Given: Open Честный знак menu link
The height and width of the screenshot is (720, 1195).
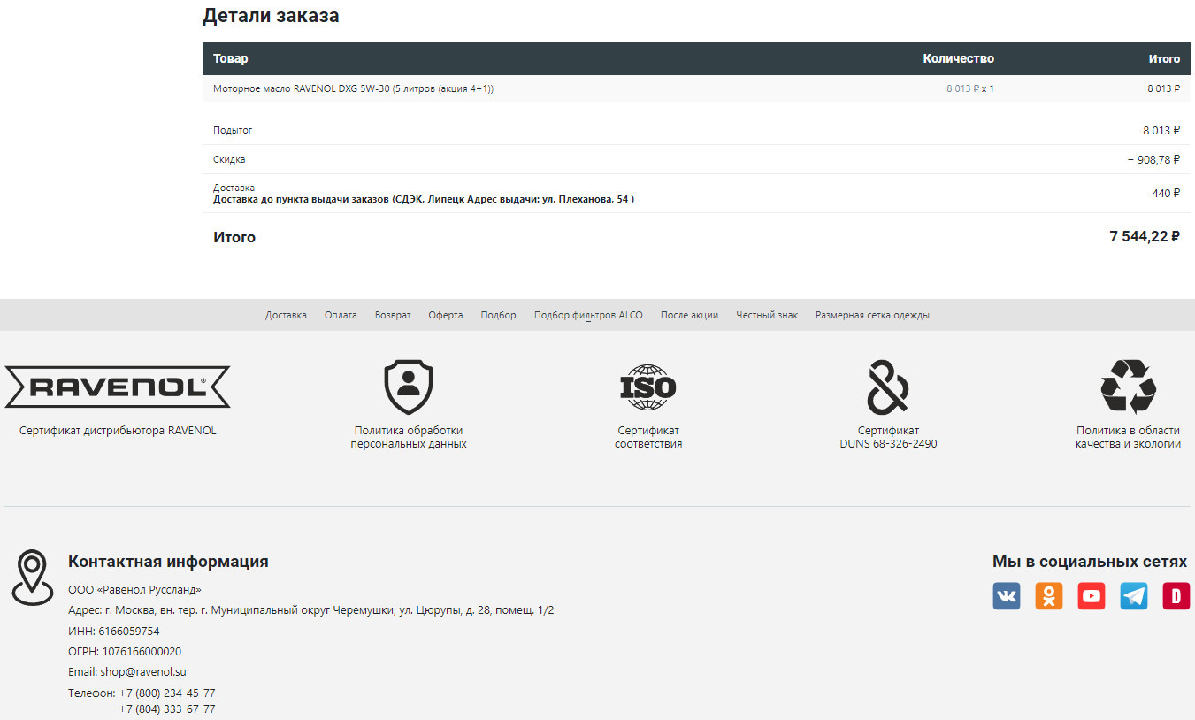Looking at the screenshot, I should click(767, 315).
